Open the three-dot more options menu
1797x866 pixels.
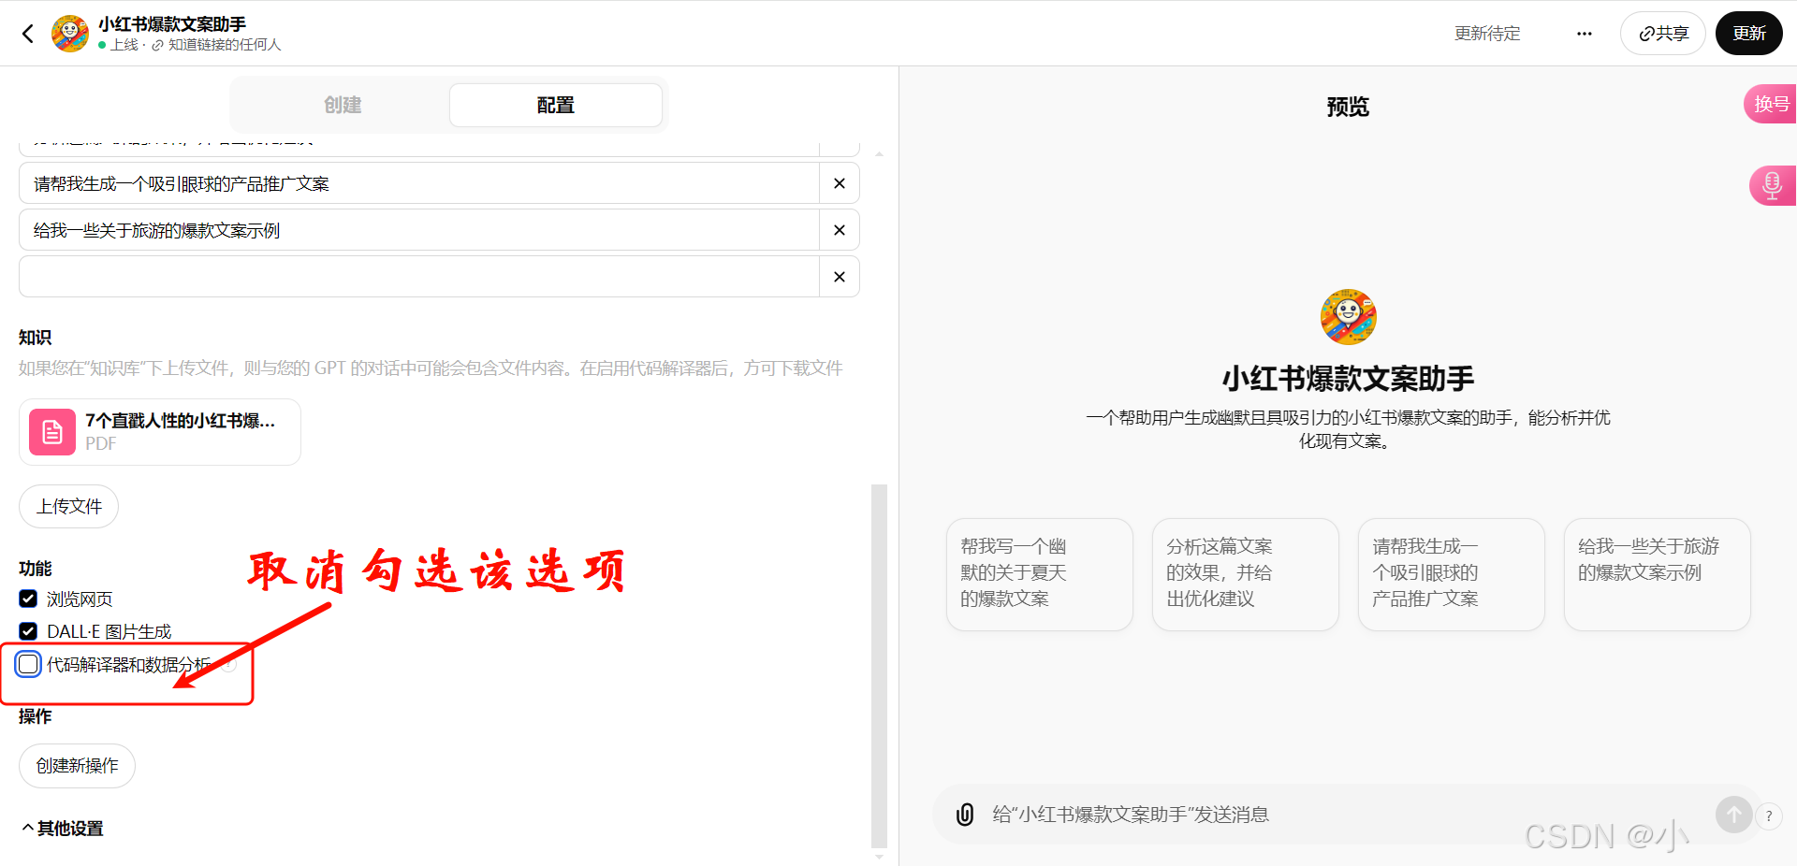tap(1584, 34)
